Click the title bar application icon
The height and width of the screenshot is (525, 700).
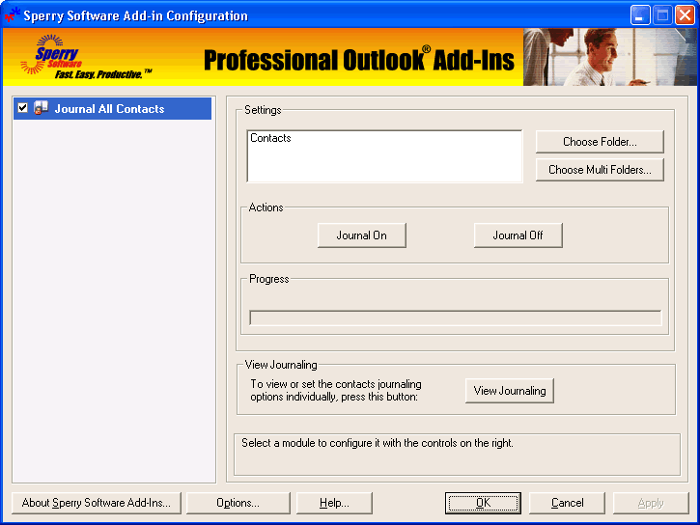(x=12, y=14)
